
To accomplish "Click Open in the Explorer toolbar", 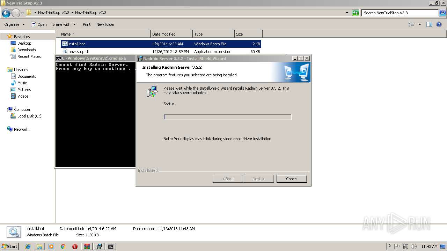I will (x=39, y=24).
